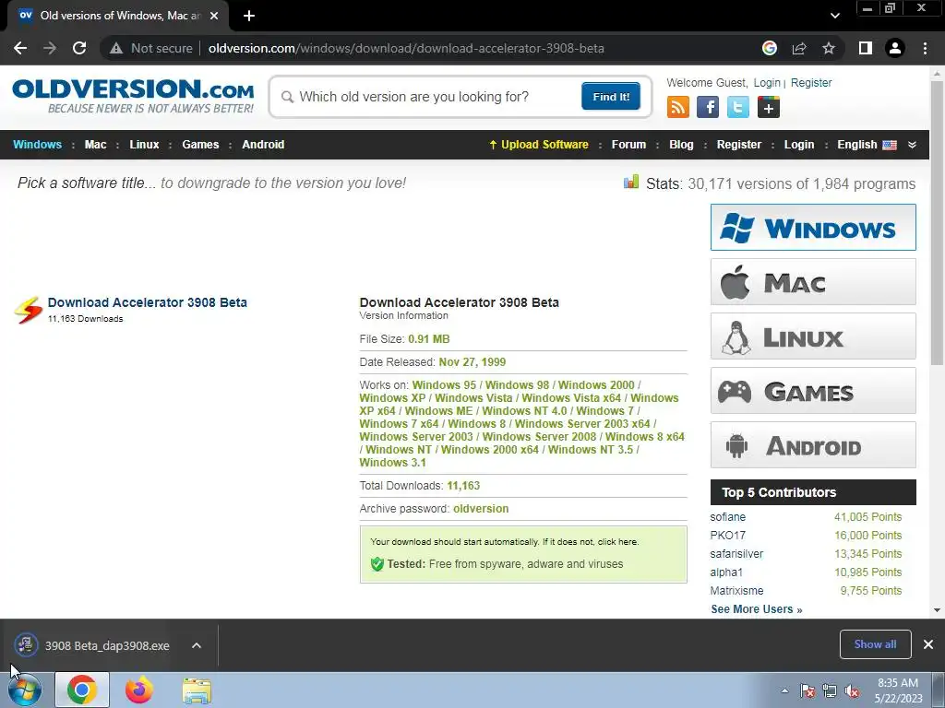945x708 pixels.
Task: Click the Not secure warning icon
Action: [116, 48]
